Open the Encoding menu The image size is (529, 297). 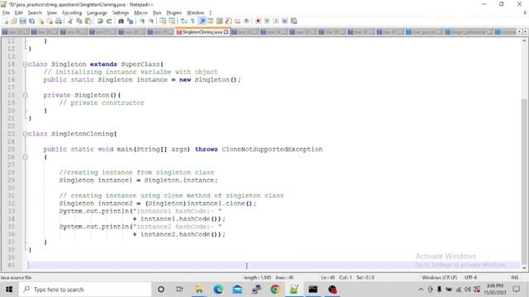[72, 13]
